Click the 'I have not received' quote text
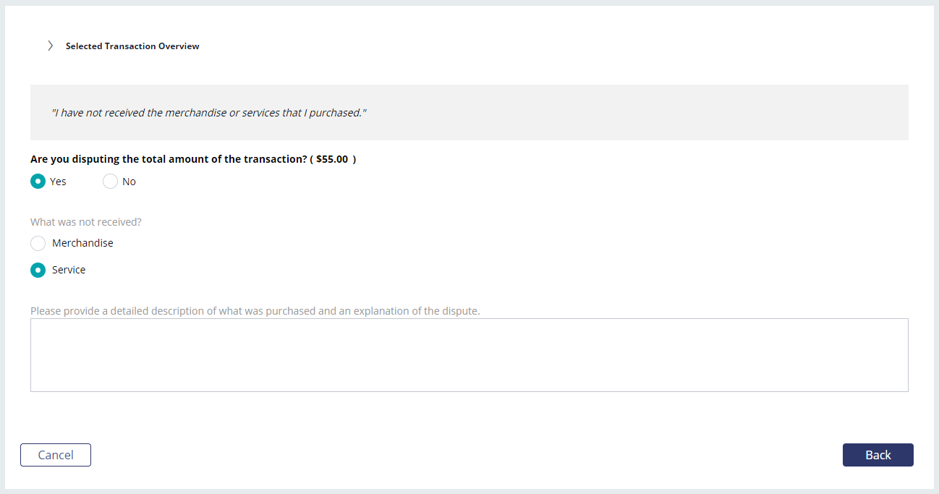 tap(209, 113)
